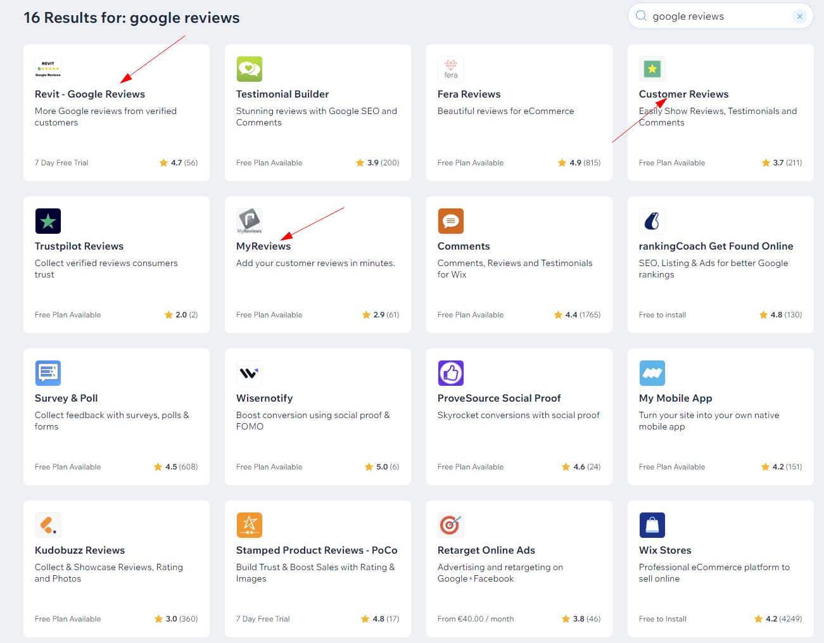Click the Kudobuzz Reviews title
This screenshot has width=824, height=643.
(x=80, y=551)
